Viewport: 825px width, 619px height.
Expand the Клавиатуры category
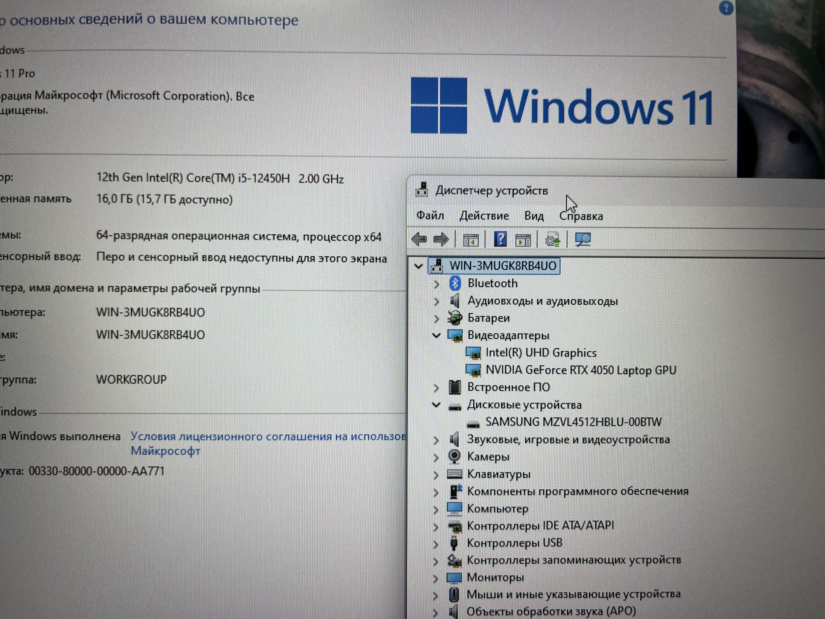[436, 475]
